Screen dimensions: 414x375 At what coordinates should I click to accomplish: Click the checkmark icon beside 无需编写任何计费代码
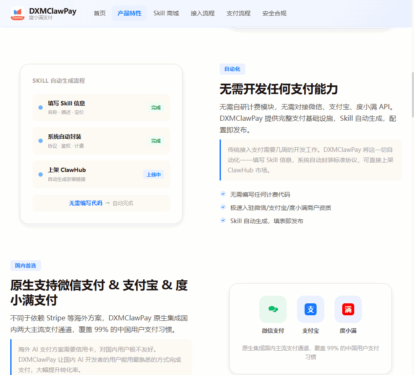click(x=223, y=194)
